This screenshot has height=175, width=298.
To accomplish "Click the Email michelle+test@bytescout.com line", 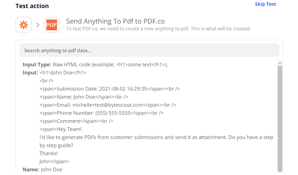I will coord(108,105).
